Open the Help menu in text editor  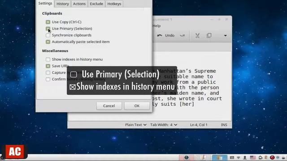tap(157, 26)
